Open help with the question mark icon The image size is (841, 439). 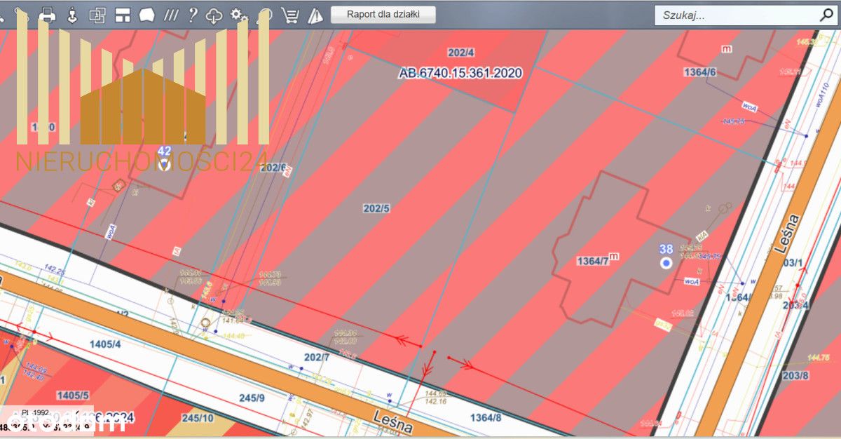point(193,15)
